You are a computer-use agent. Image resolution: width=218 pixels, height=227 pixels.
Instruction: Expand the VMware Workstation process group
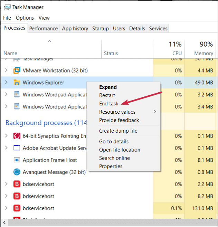coord(6,70)
